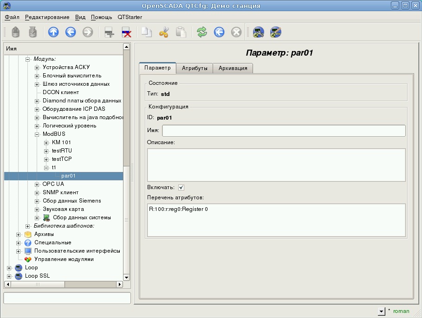This screenshot has width=422, height=318.
Task: Click the Имя text input field
Action: click(283, 131)
